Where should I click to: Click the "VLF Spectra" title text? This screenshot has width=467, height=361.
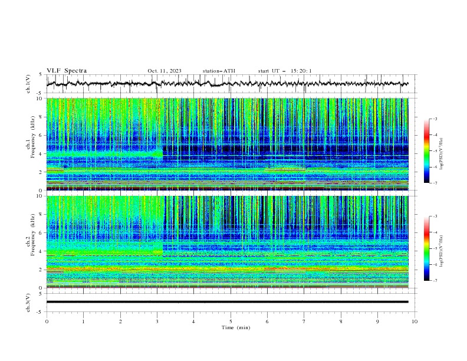coord(67,71)
